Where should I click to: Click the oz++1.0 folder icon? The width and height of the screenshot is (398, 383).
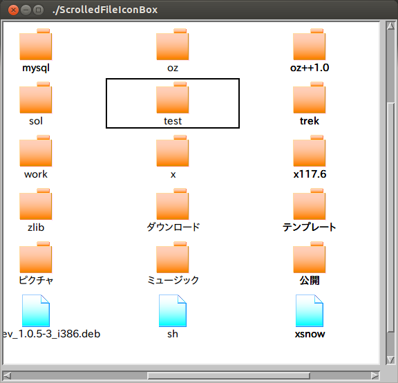click(x=310, y=44)
